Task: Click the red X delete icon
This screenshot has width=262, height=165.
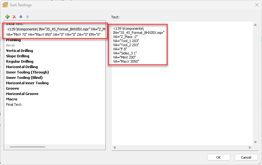Action: (x=14, y=17)
